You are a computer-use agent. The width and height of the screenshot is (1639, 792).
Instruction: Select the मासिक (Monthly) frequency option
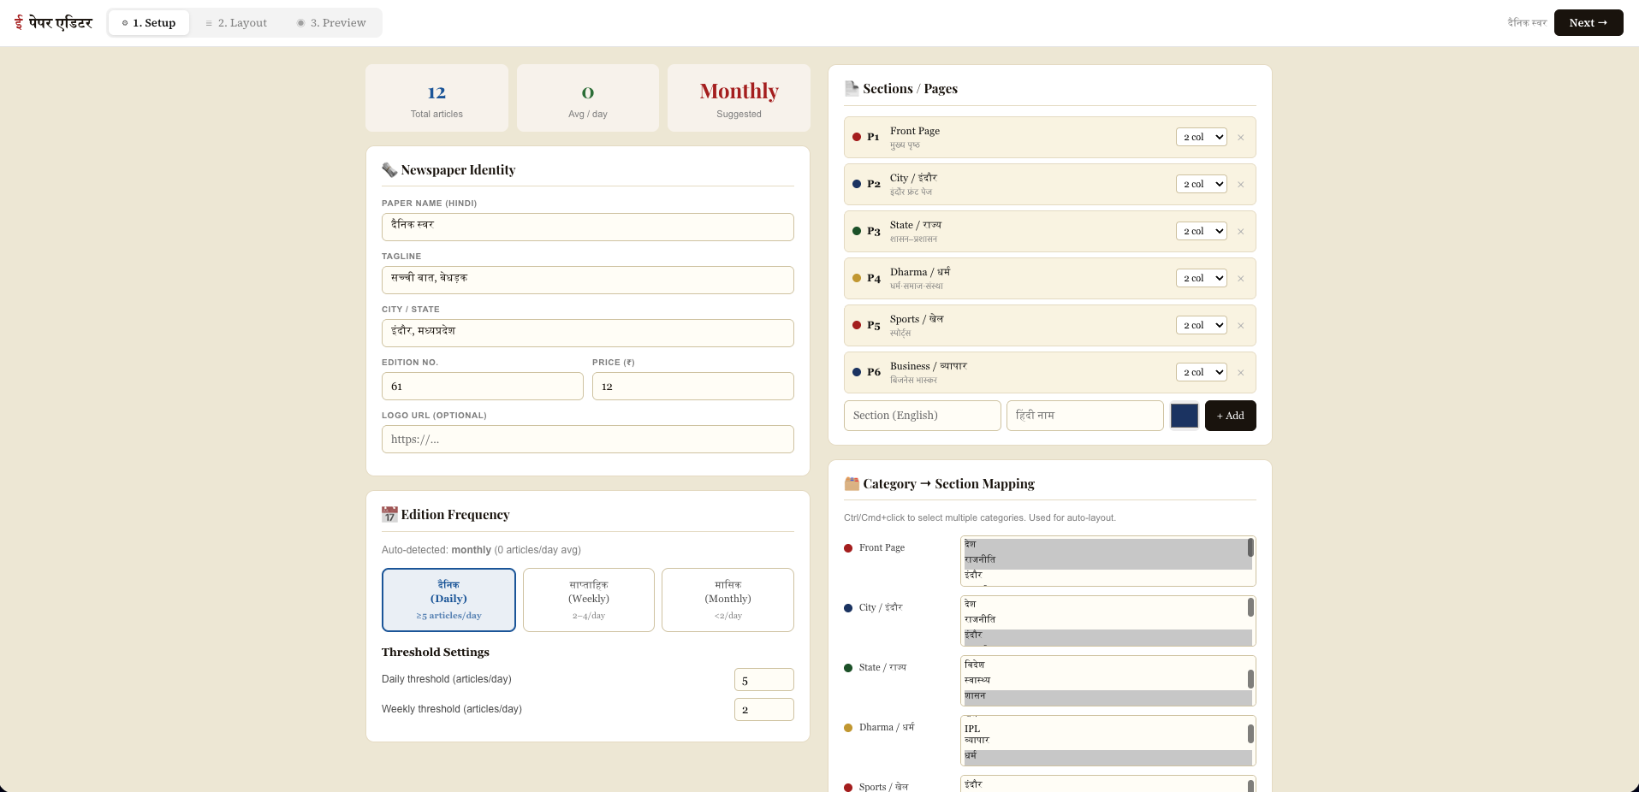(x=727, y=600)
